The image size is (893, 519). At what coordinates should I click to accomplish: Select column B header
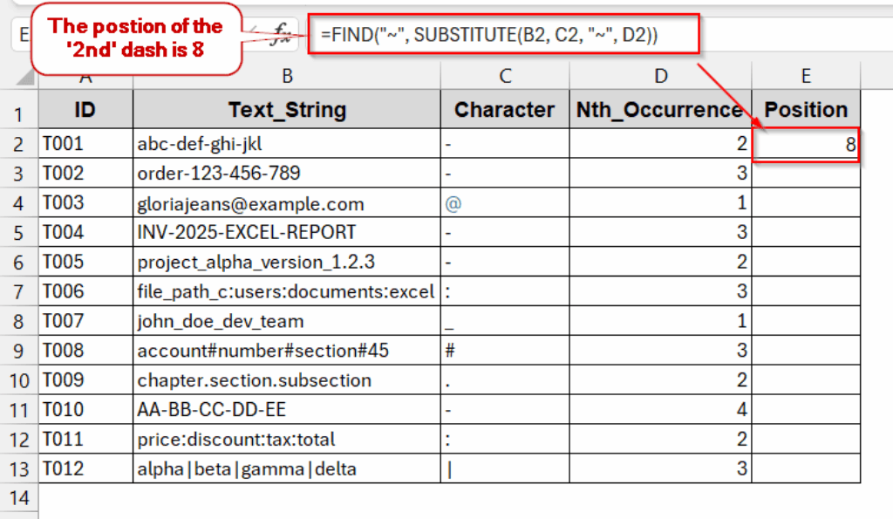287,78
